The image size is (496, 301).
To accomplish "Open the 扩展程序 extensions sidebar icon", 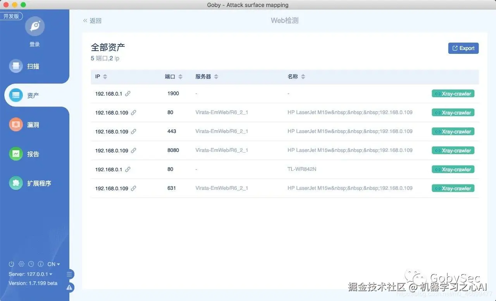I will point(16,183).
